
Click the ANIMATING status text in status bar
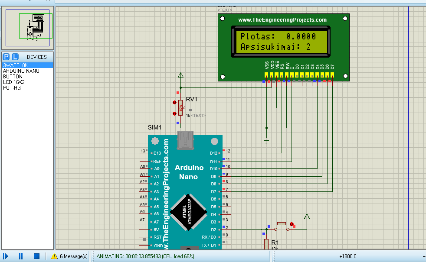pos(145,256)
